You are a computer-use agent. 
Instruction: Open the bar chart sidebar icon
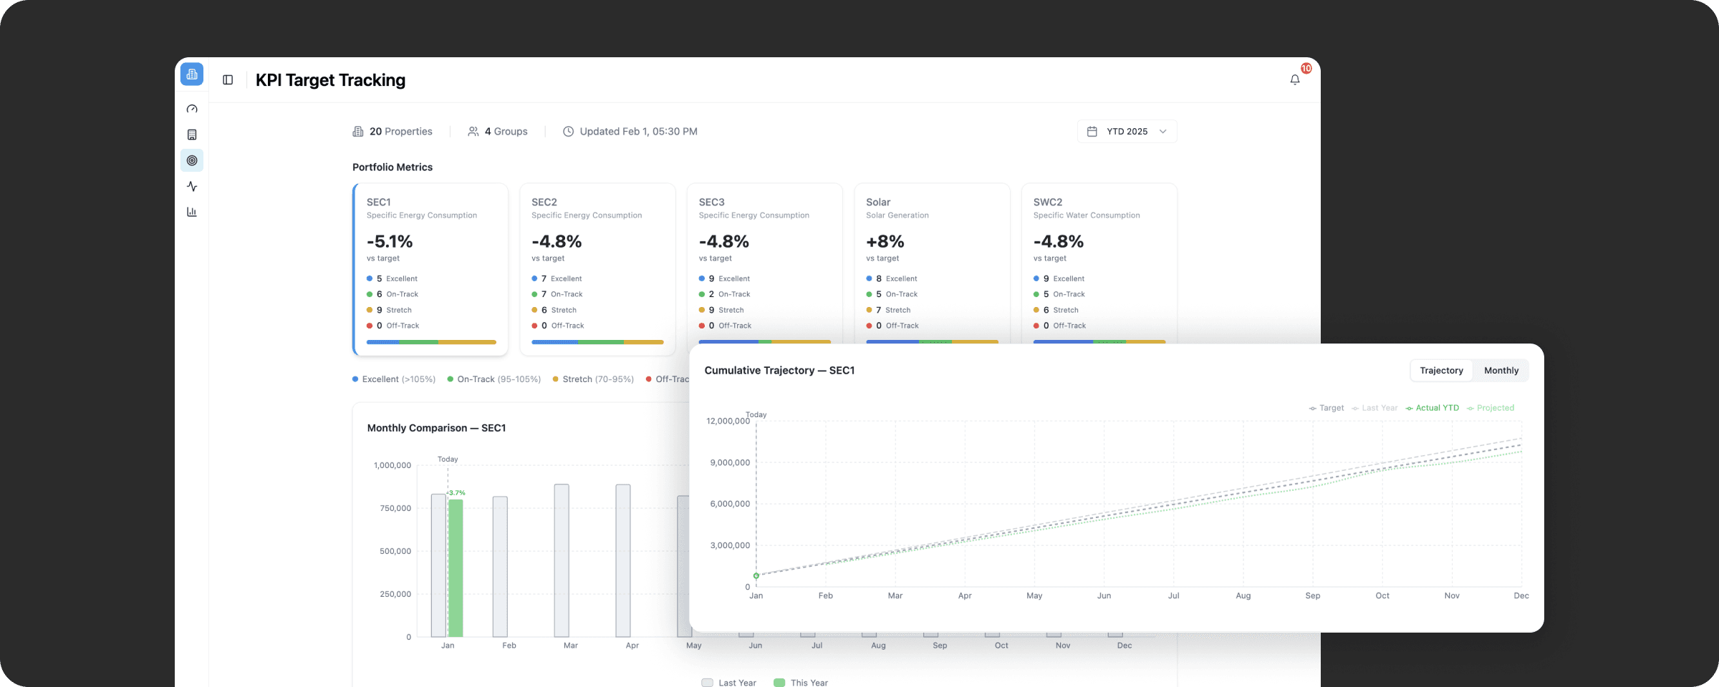point(192,212)
